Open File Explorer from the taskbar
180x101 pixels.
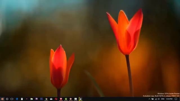click(x=31, y=99)
